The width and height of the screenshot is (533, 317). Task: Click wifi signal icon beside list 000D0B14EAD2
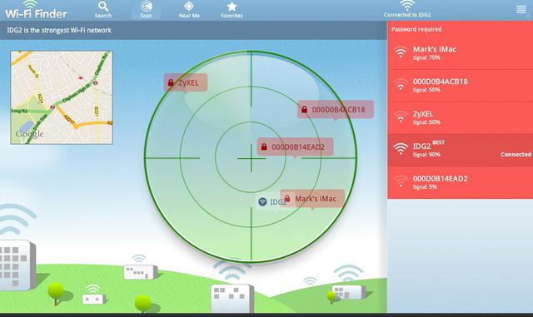[401, 181]
